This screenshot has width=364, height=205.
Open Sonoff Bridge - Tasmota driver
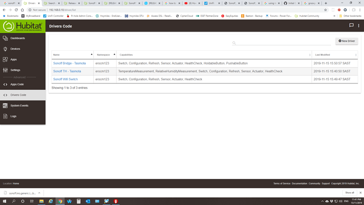pos(70,63)
